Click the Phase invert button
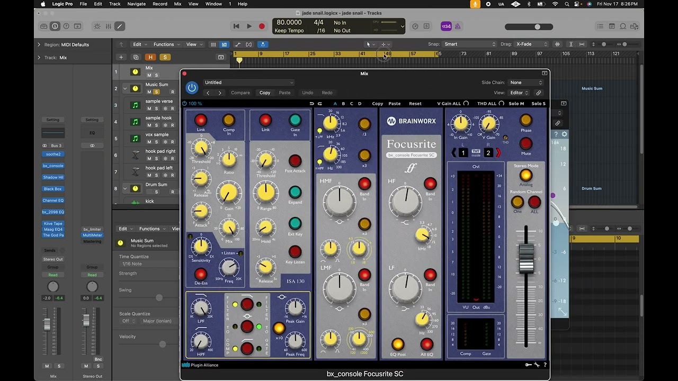Viewport: 678px width, 381px height. tap(526, 120)
